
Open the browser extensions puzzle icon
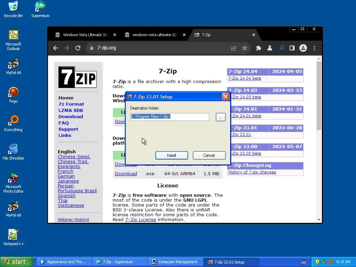coord(259,48)
